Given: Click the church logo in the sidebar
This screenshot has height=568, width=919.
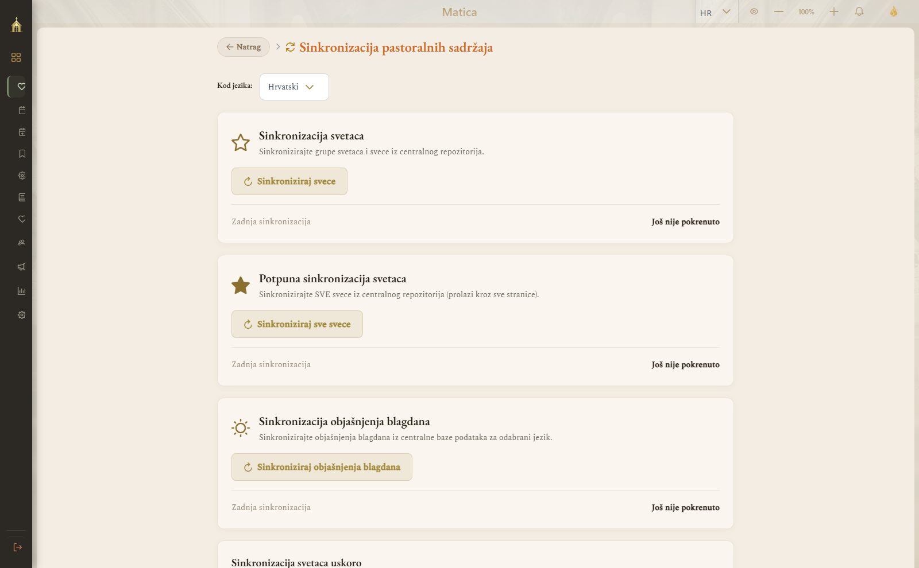Looking at the screenshot, I should click(16, 25).
